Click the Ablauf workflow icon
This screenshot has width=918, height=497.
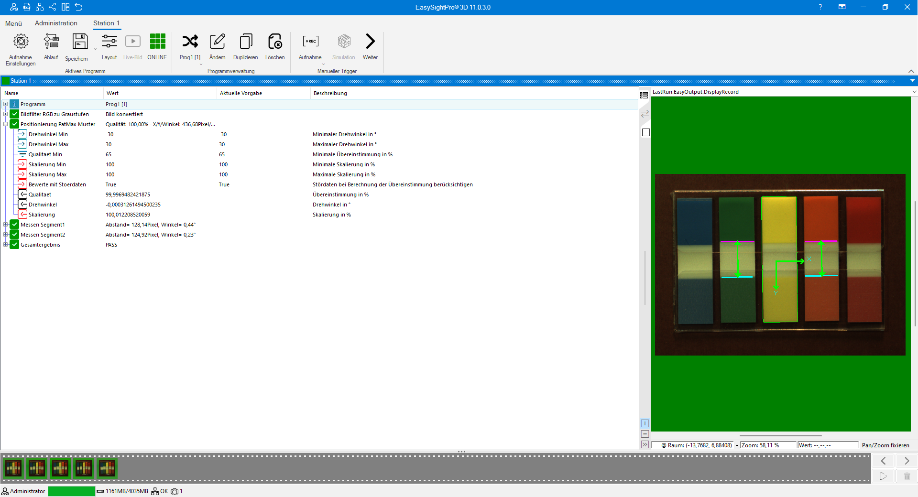point(51,42)
